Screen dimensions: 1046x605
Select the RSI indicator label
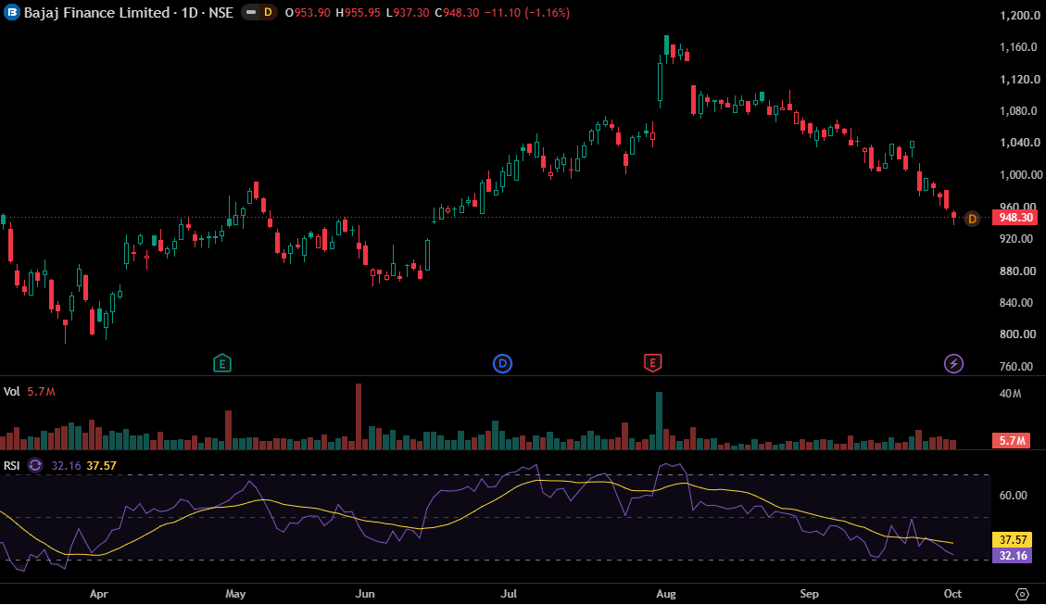tap(11, 466)
